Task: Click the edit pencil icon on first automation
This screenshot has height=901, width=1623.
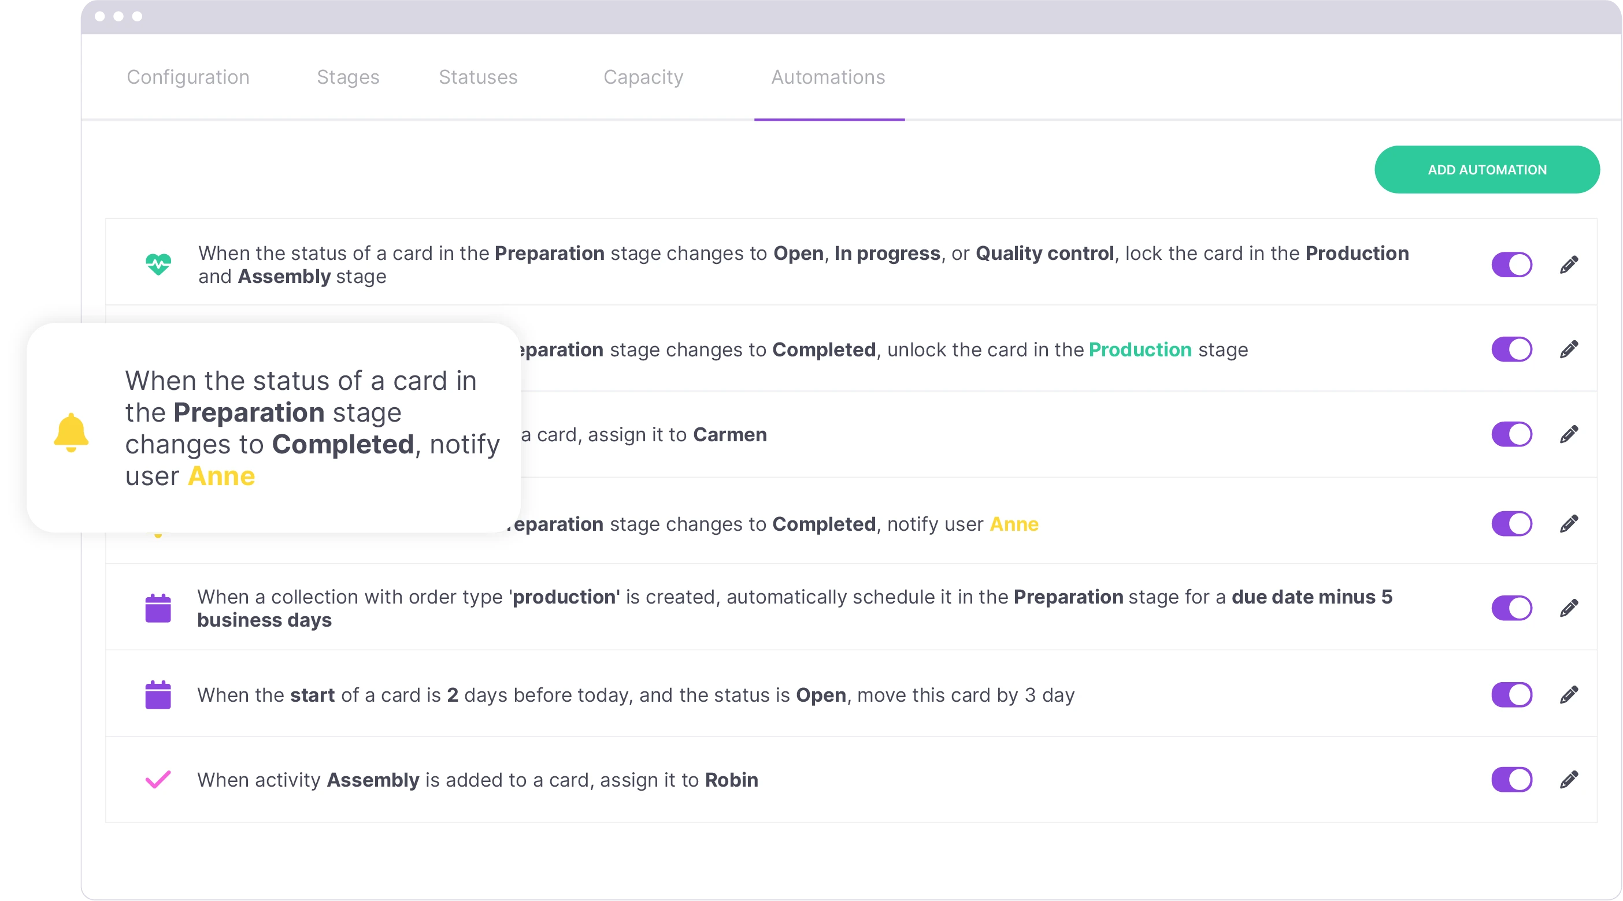Action: tap(1569, 264)
